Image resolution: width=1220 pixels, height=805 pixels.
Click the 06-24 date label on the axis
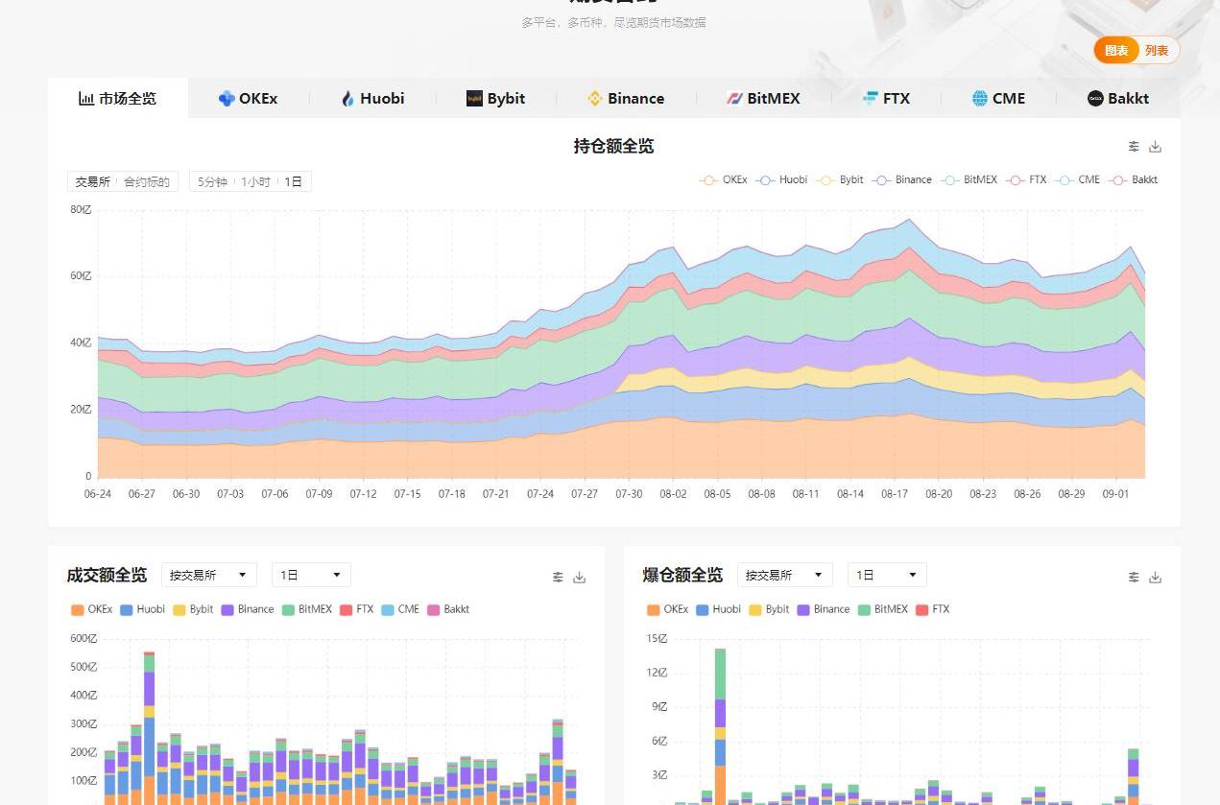[98, 494]
